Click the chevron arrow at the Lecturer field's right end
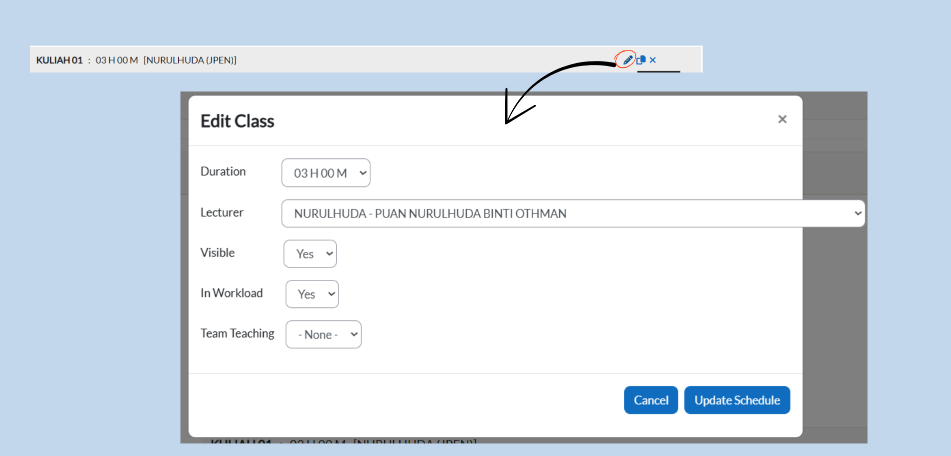Viewport: 951px width, 456px height. 857,213
